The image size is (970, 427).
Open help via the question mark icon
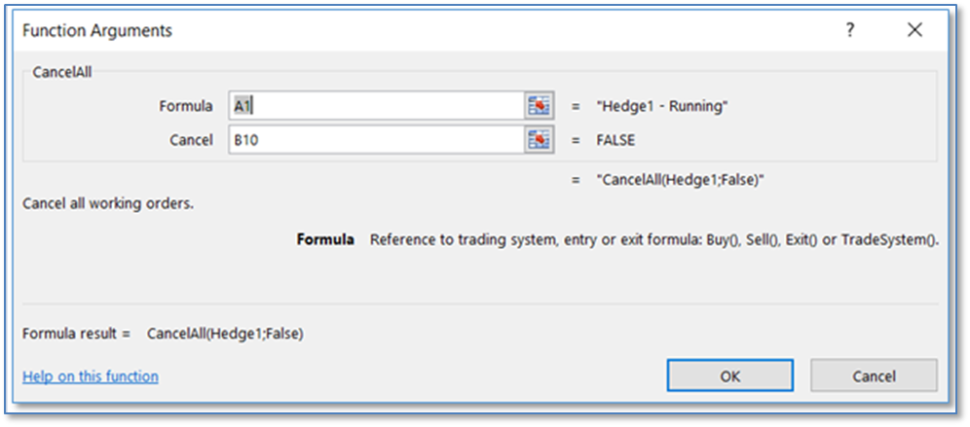point(850,29)
